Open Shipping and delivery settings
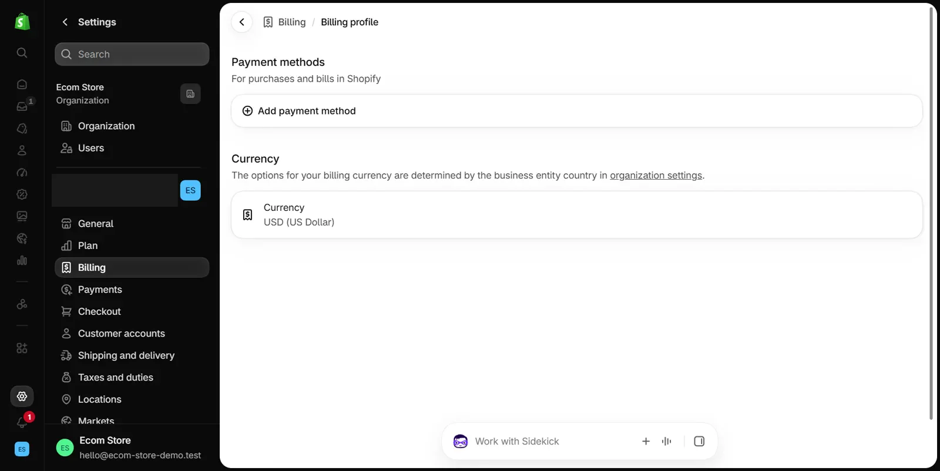Image resolution: width=940 pixels, height=471 pixels. pos(132,355)
